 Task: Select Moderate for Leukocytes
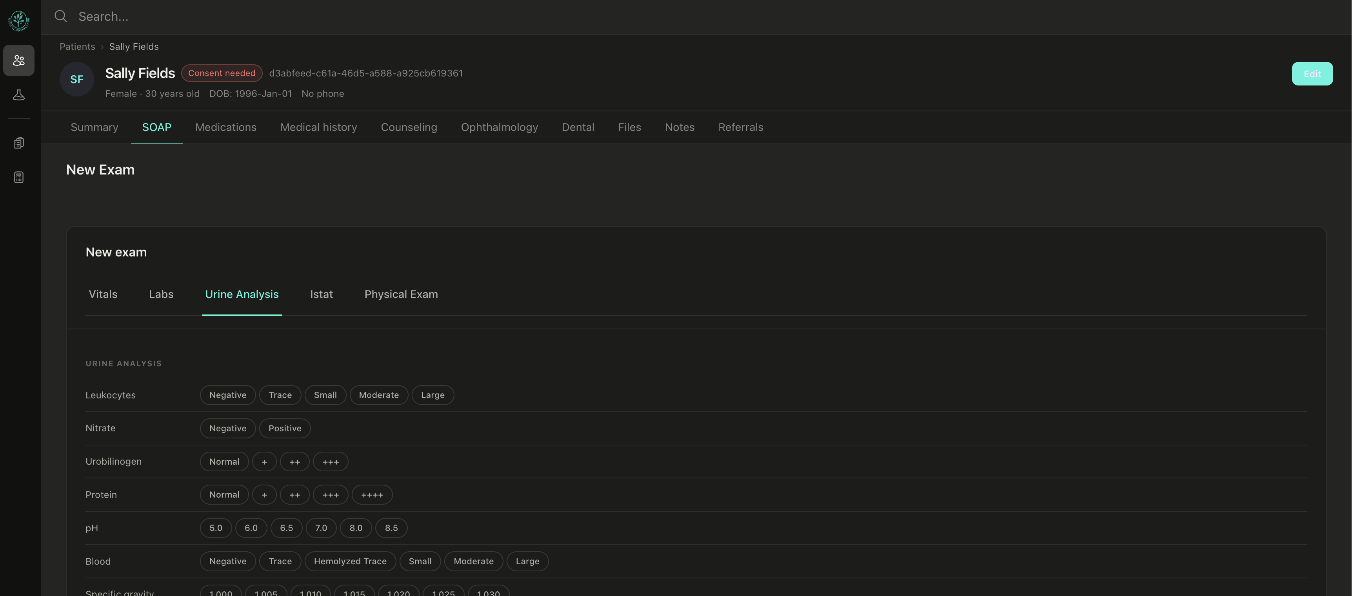pos(379,395)
